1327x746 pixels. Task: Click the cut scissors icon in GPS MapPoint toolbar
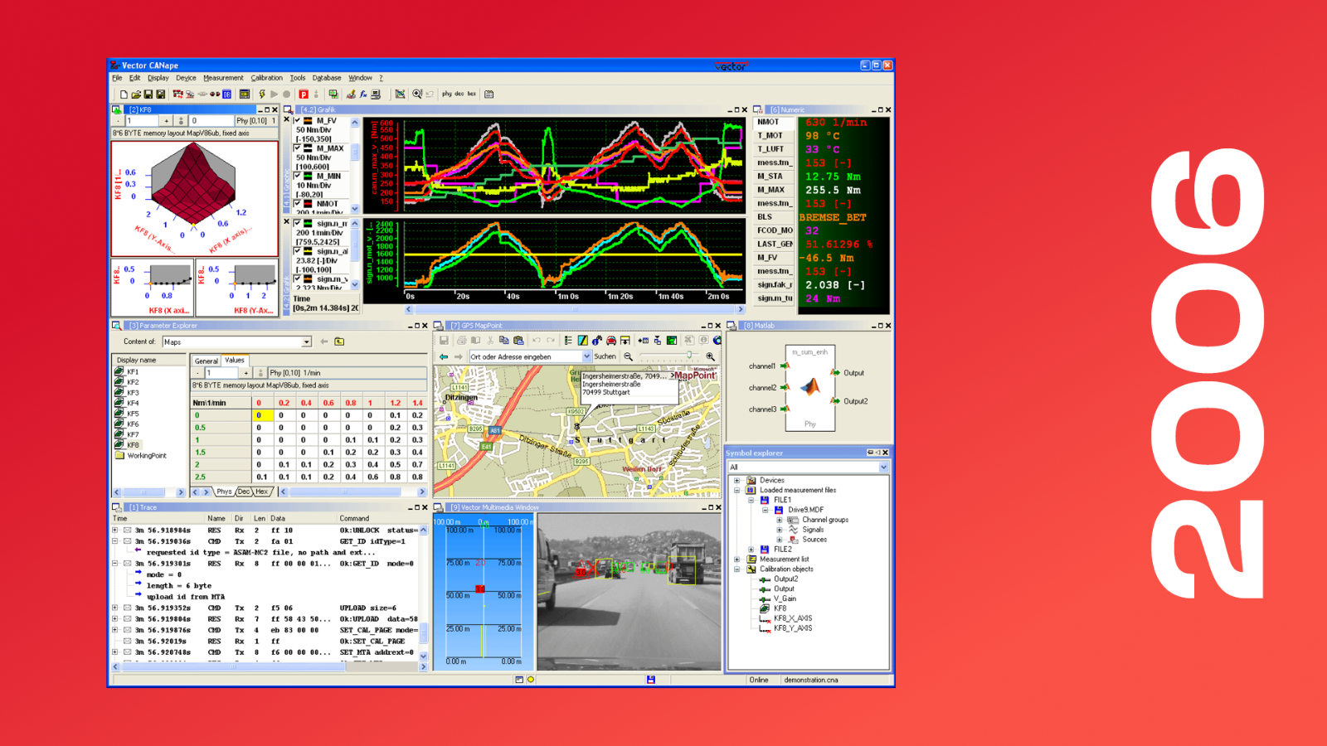(490, 341)
